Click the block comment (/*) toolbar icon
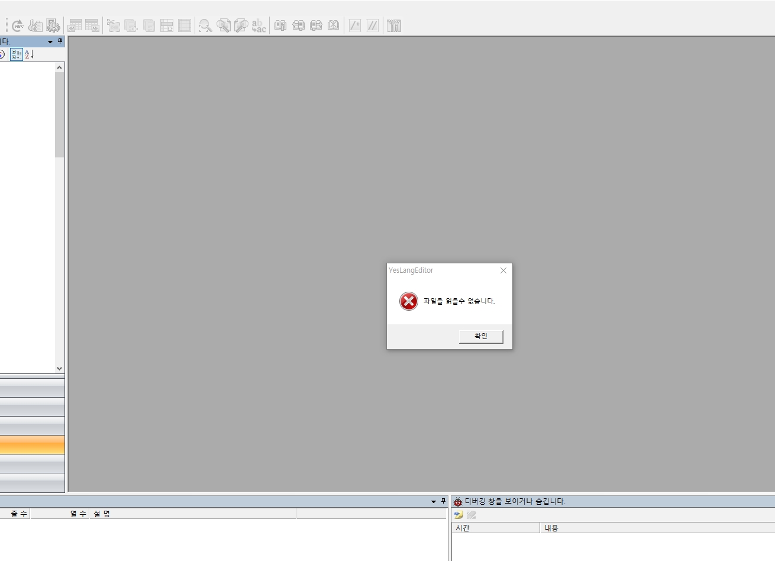 click(355, 25)
